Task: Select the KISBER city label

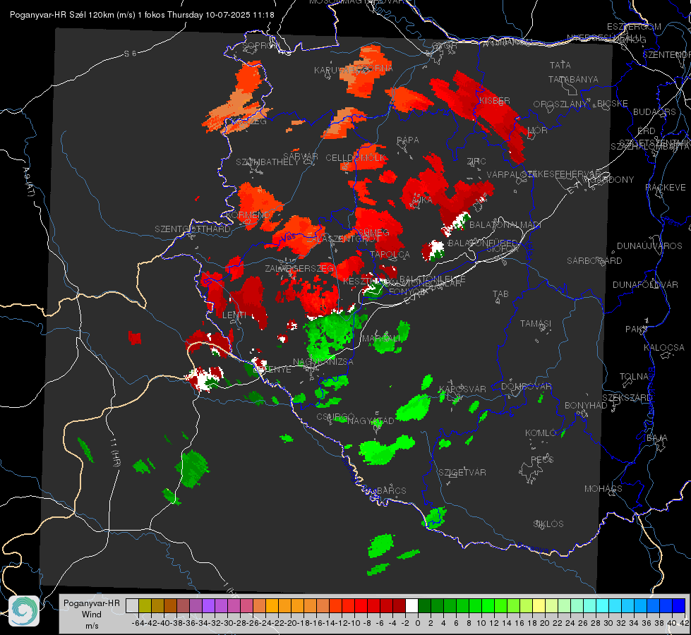Action: pyautogui.click(x=495, y=100)
